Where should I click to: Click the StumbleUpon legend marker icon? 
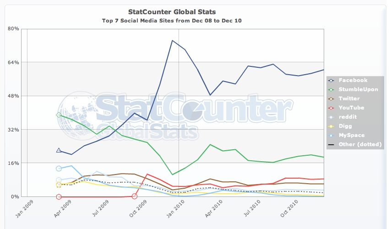[331, 89]
